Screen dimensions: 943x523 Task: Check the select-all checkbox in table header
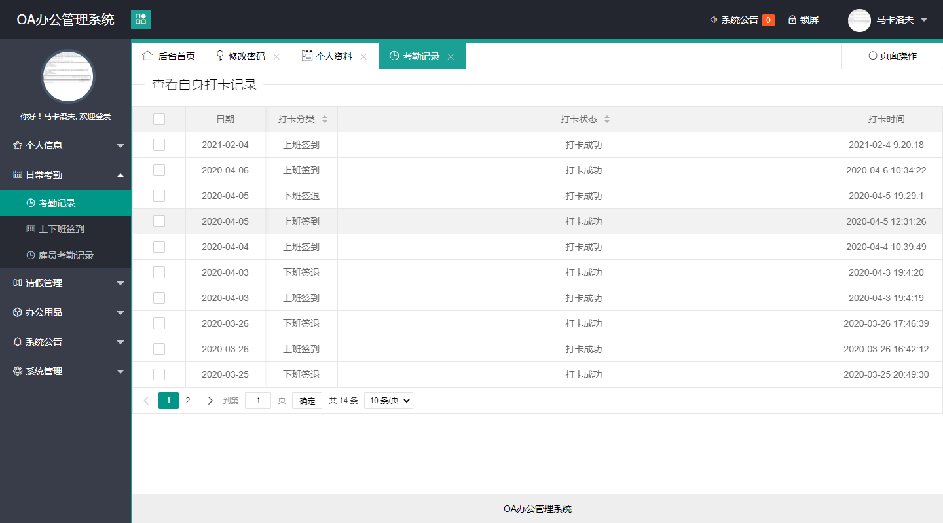click(158, 119)
